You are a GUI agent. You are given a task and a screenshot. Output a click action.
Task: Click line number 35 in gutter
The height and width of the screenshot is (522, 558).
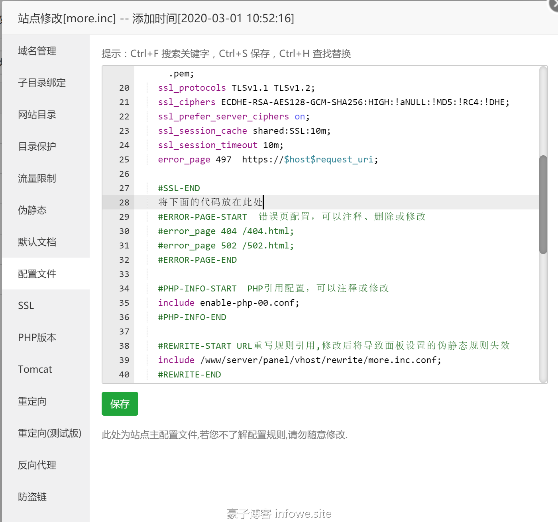(124, 303)
